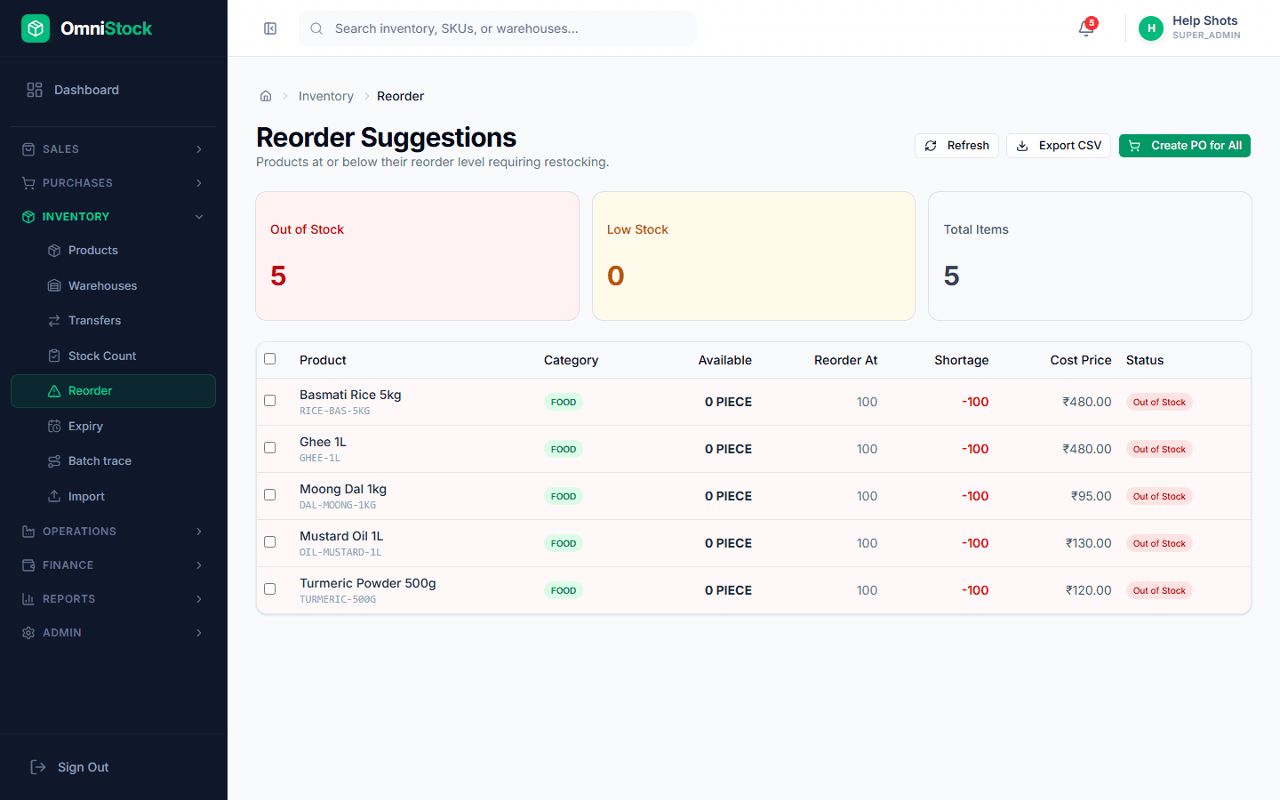Click the Sign Out arrow icon
This screenshot has width=1280, height=800.
coord(38,767)
